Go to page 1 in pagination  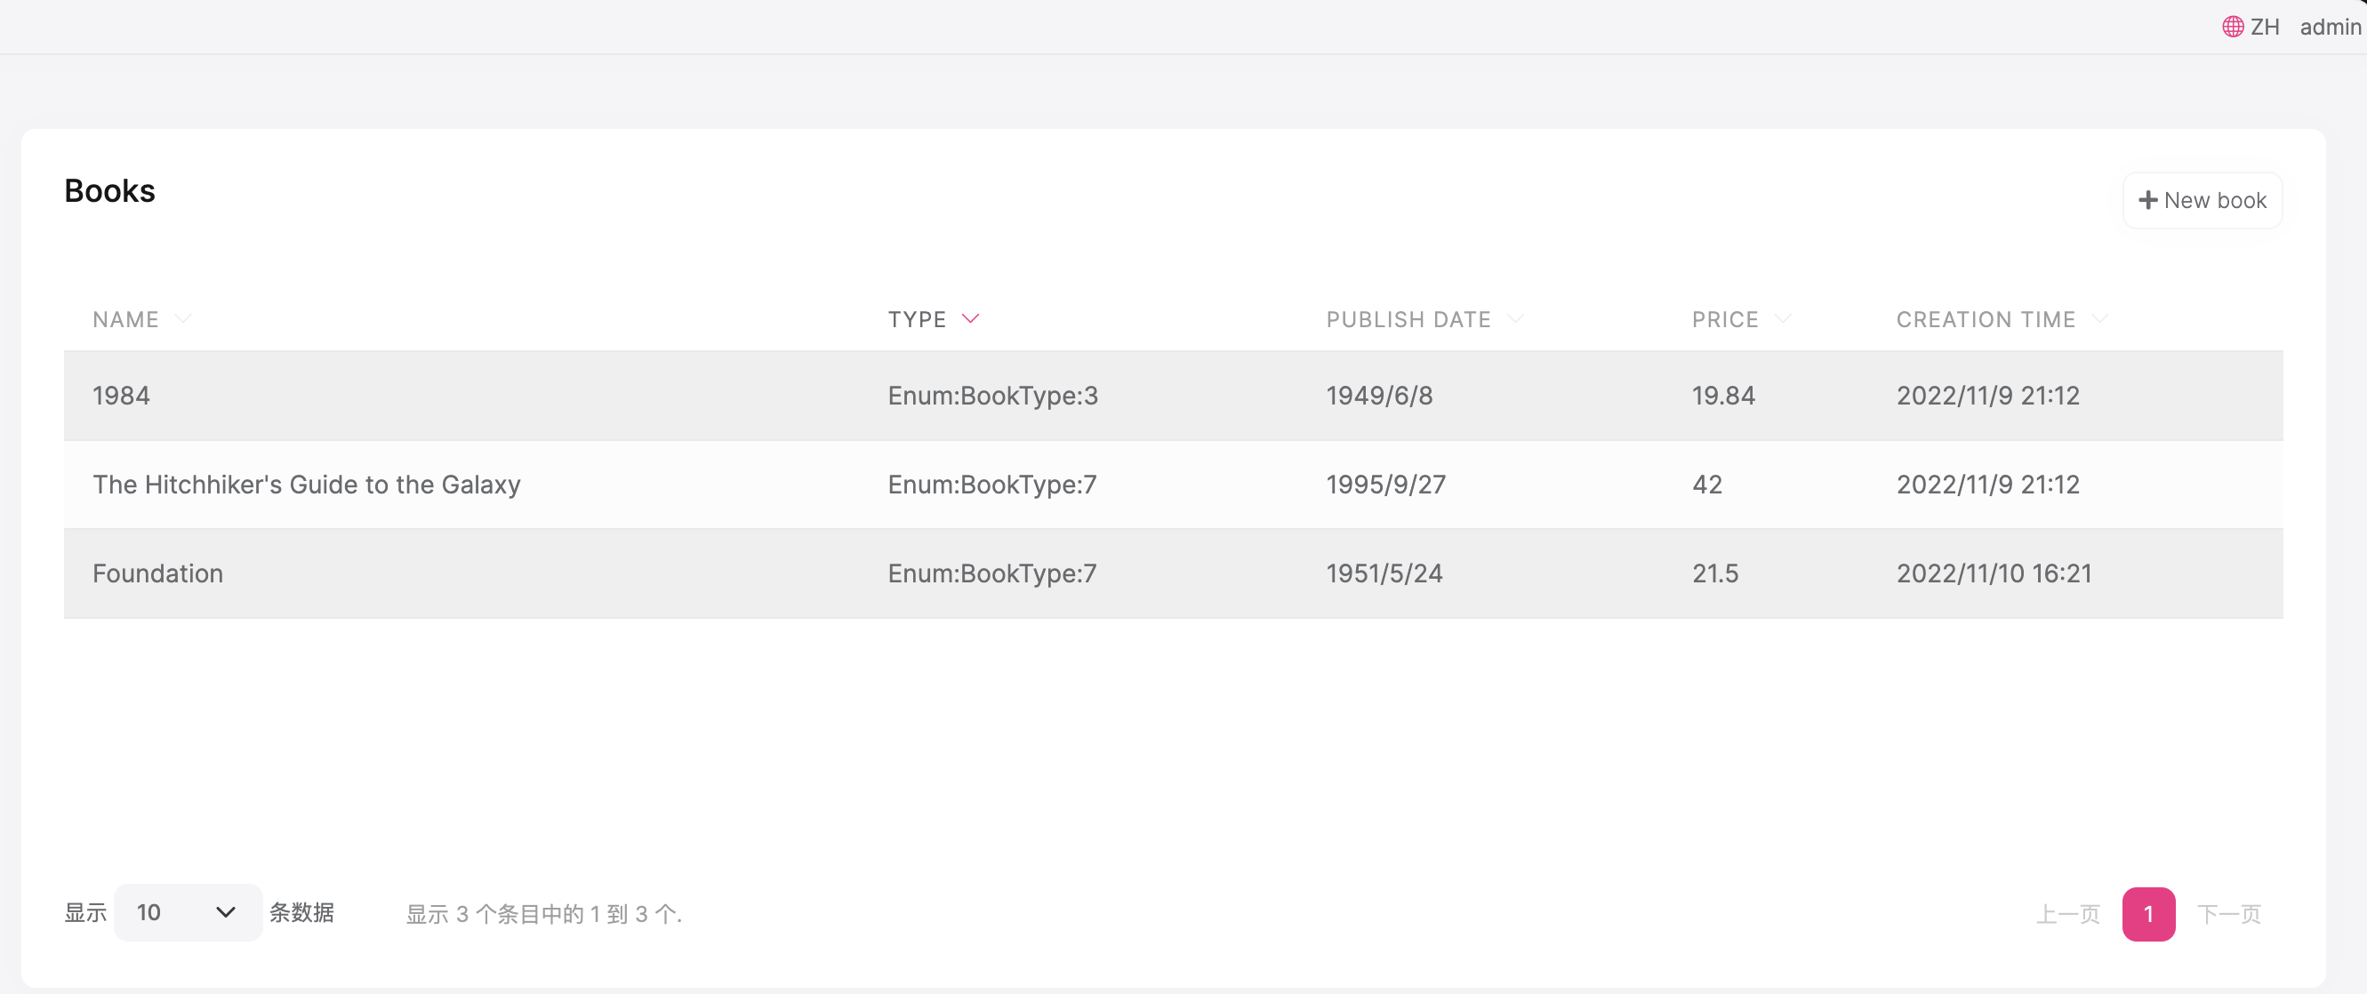coord(2147,914)
